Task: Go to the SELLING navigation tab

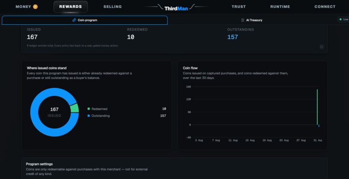Action: pyautogui.click(x=113, y=7)
